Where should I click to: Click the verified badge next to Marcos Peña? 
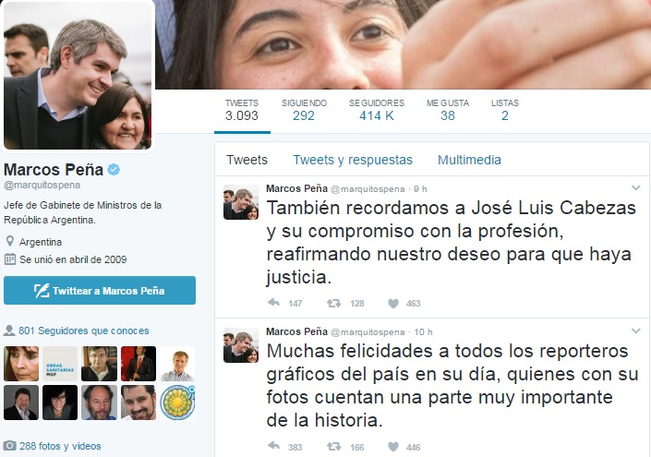(114, 169)
